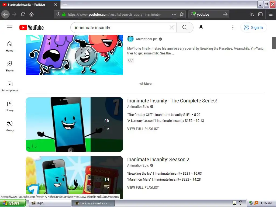Show site information icon in address bar
The image size is (276, 207).
pyautogui.click(x=58, y=15)
